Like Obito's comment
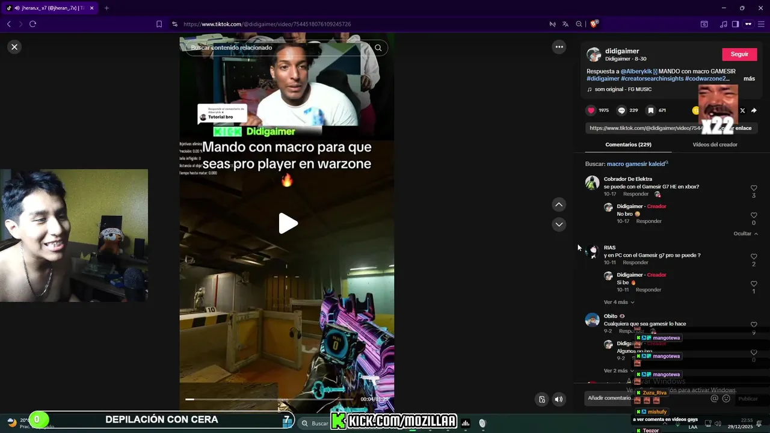The width and height of the screenshot is (770, 433). 754,325
